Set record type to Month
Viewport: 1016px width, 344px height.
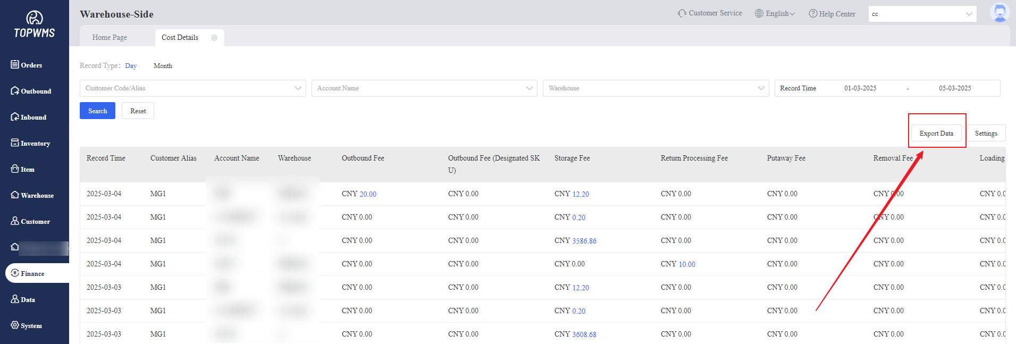coord(163,66)
